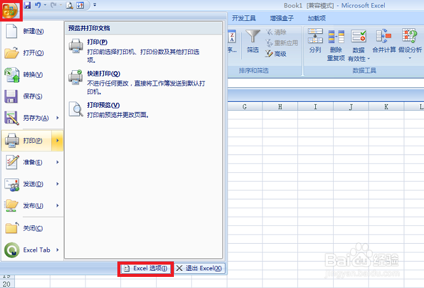Click Excel 选项(I) button

coord(146,268)
